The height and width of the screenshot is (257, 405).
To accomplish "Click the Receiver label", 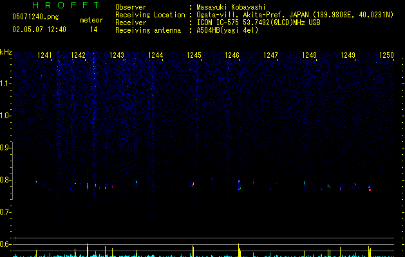I will coord(131,22).
